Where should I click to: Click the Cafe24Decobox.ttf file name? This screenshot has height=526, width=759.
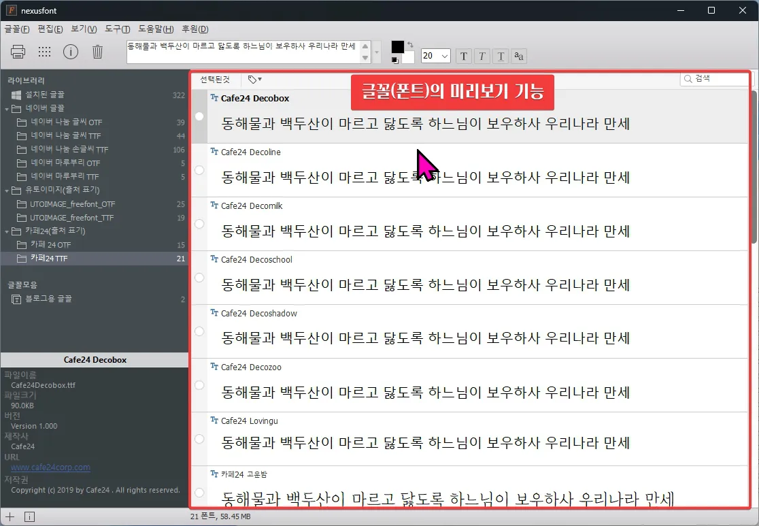(43, 386)
